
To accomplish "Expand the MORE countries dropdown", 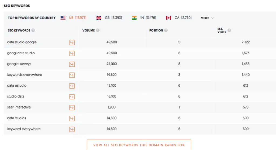I will coord(207,18).
